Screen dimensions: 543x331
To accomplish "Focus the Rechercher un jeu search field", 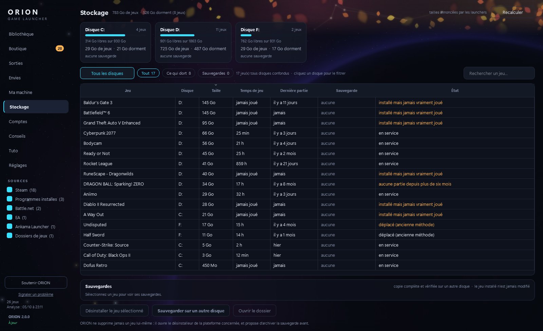I will point(499,73).
